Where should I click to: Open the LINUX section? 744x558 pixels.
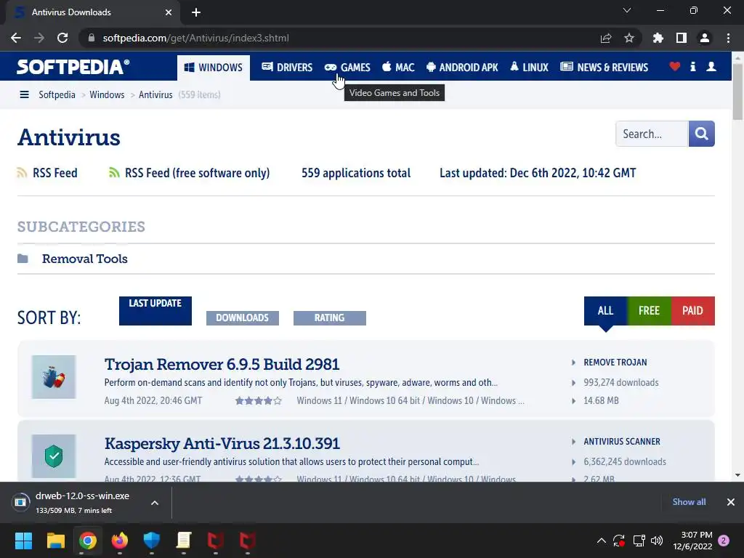529,68
